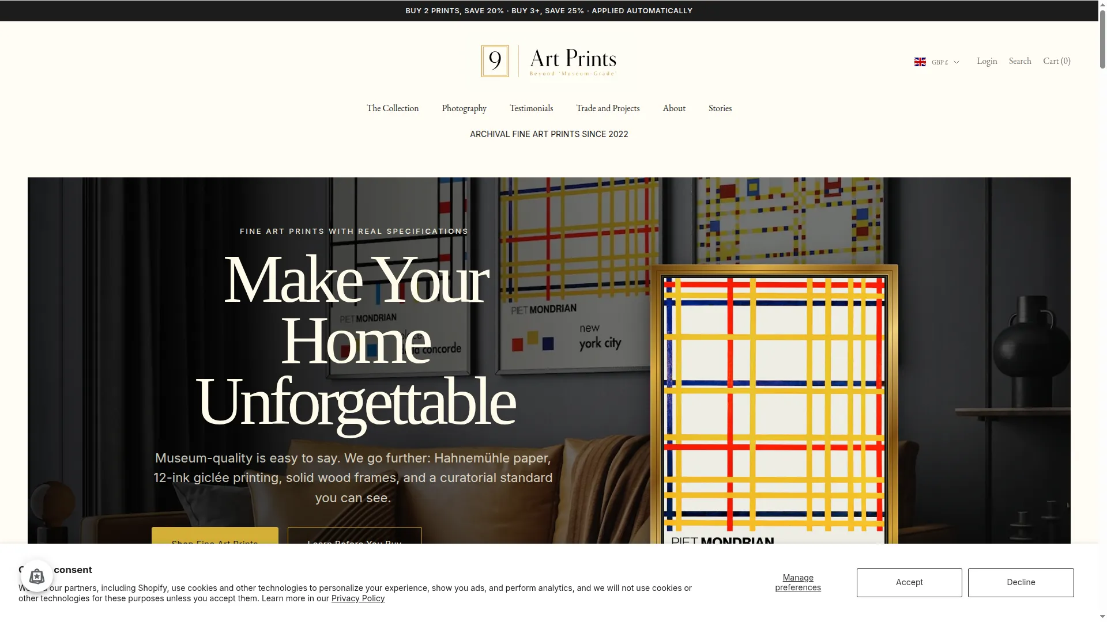This screenshot has width=1107, height=622.
Task: Open Manage preferences for cookies
Action: (798, 582)
